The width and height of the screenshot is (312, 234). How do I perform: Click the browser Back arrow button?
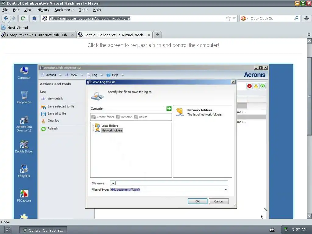coord(6,18)
